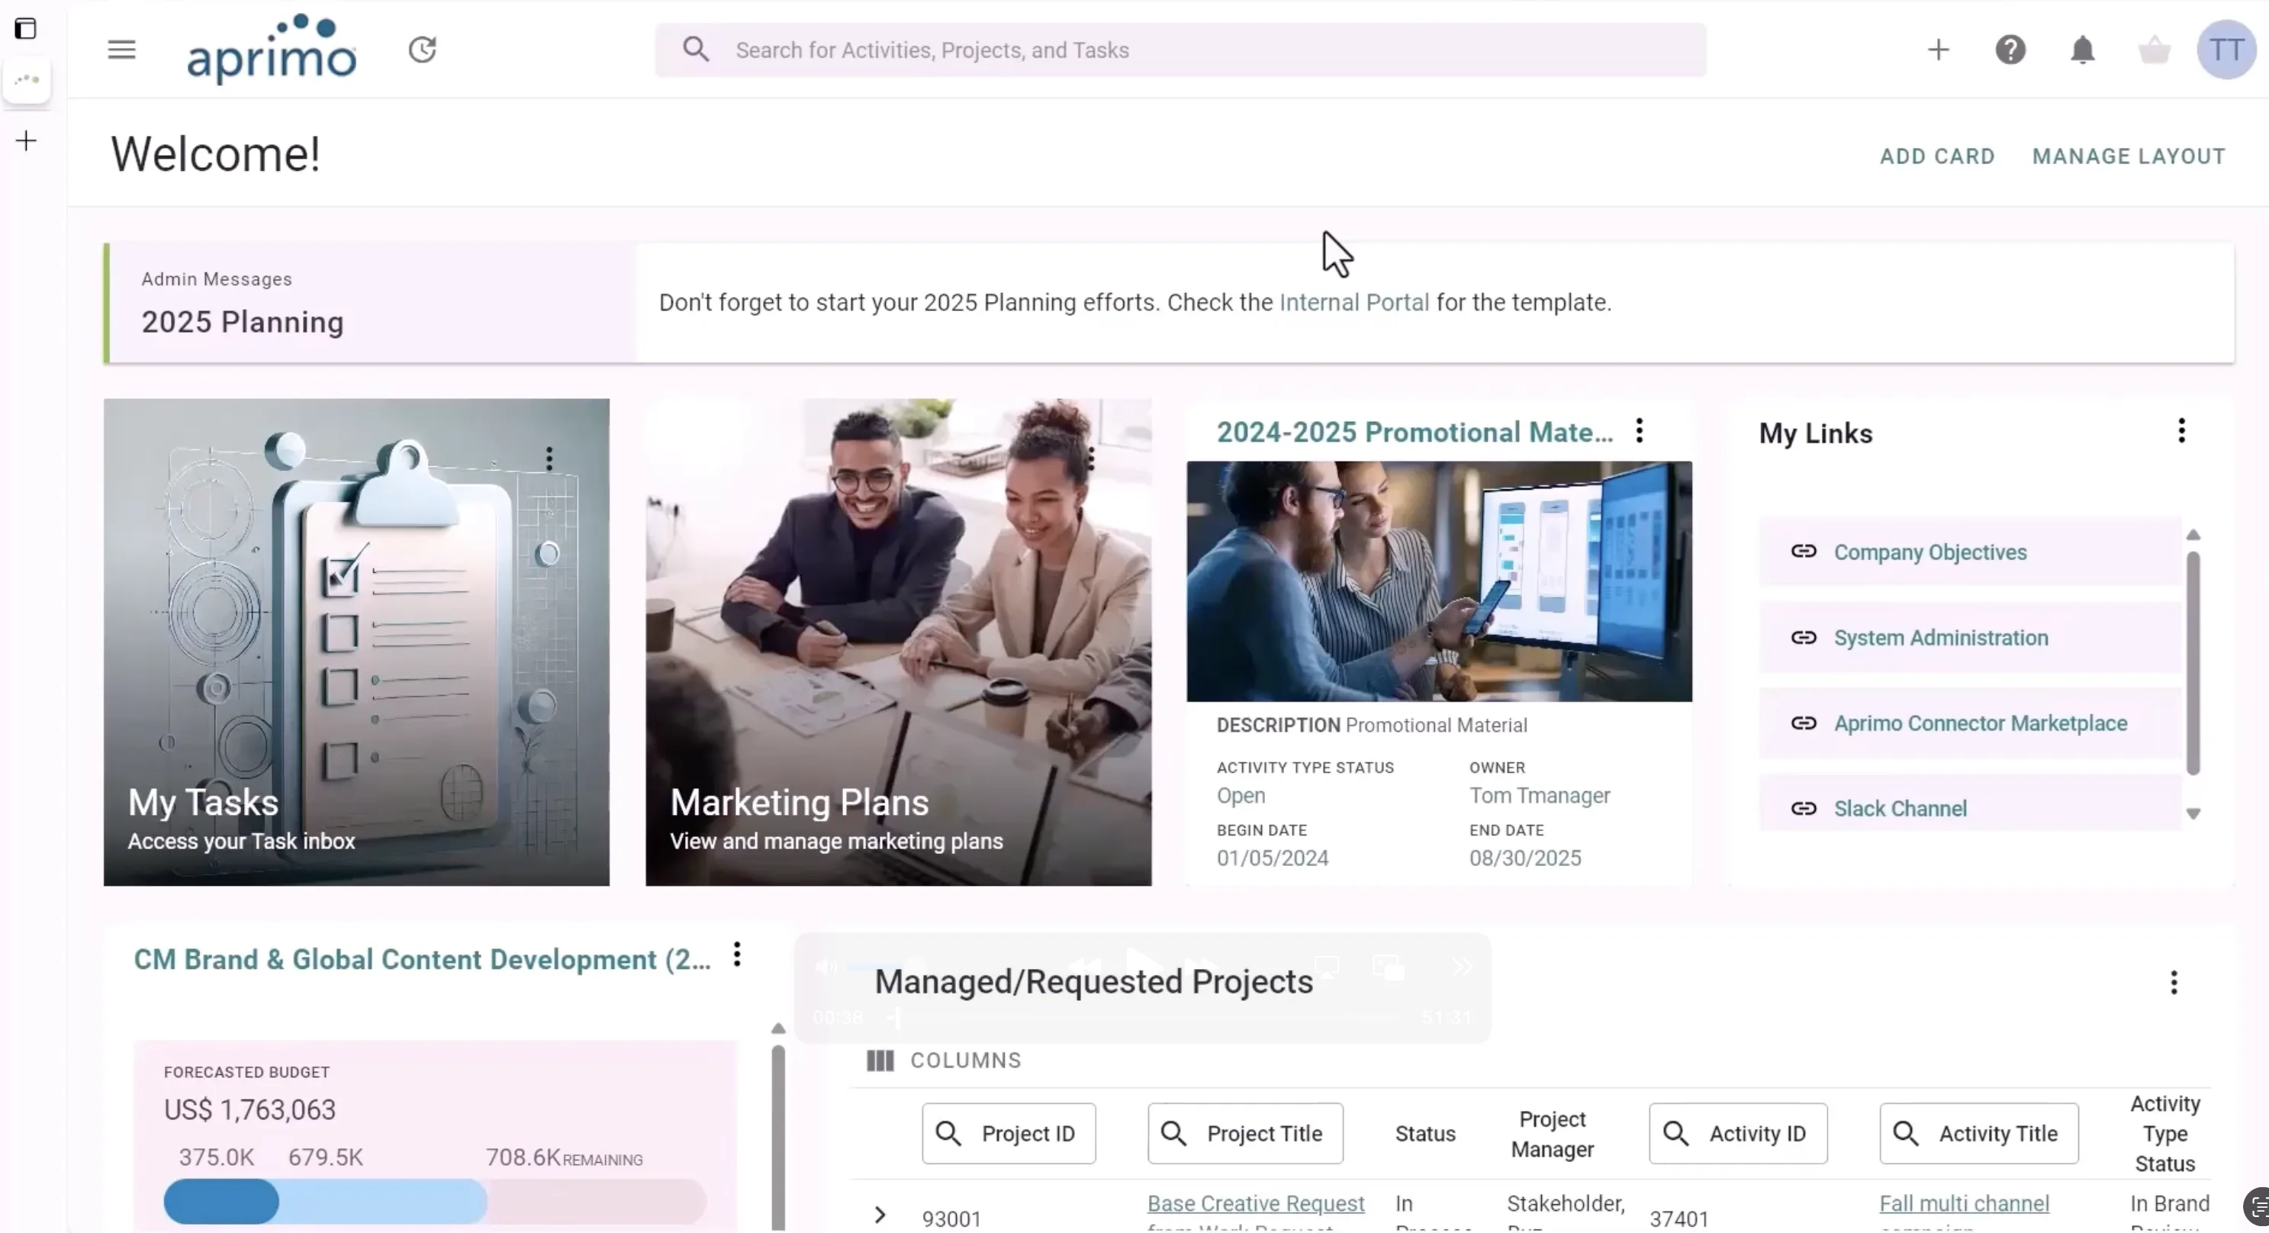Filter by Project ID field
Viewport: 2269px width, 1233px height.
pos(1009,1134)
